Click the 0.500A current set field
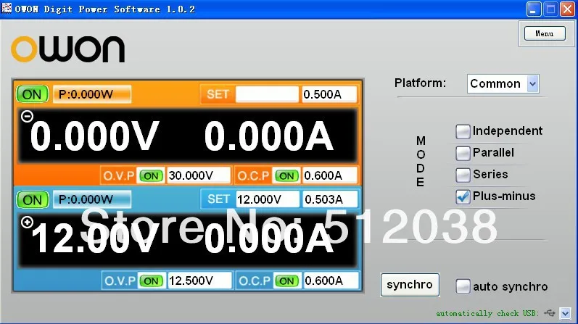578x324 pixels. pos(329,94)
